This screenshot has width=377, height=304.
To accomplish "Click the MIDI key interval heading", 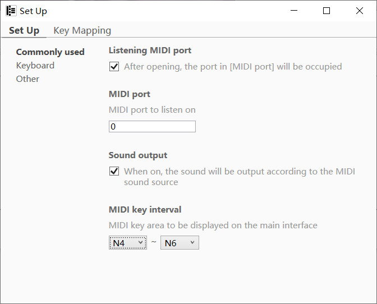I will (x=145, y=210).
